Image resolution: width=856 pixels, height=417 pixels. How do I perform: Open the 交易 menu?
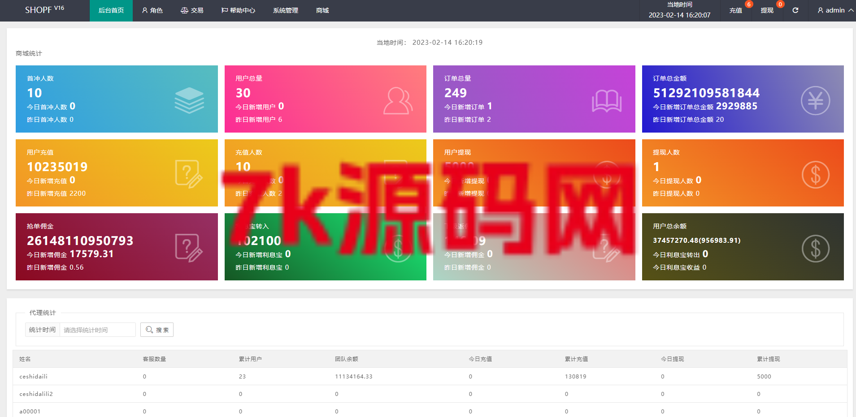tap(192, 10)
